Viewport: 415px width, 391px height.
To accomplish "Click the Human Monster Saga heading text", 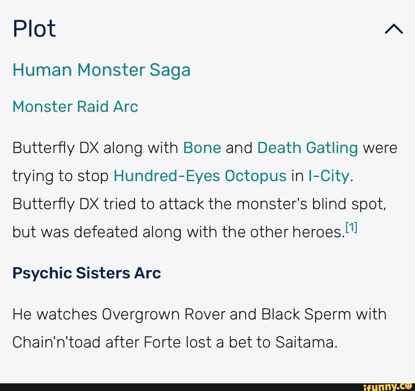I will point(101,70).
